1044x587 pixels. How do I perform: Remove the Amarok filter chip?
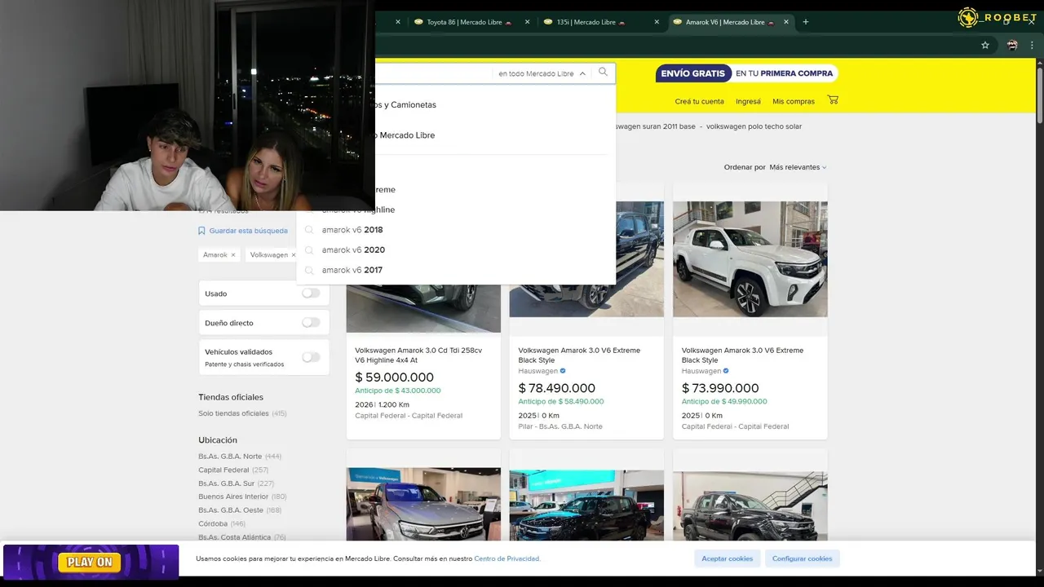click(x=233, y=255)
